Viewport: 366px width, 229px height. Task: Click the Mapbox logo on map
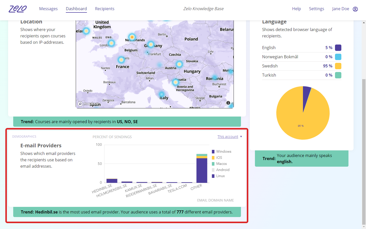pyautogui.click(x=88, y=104)
